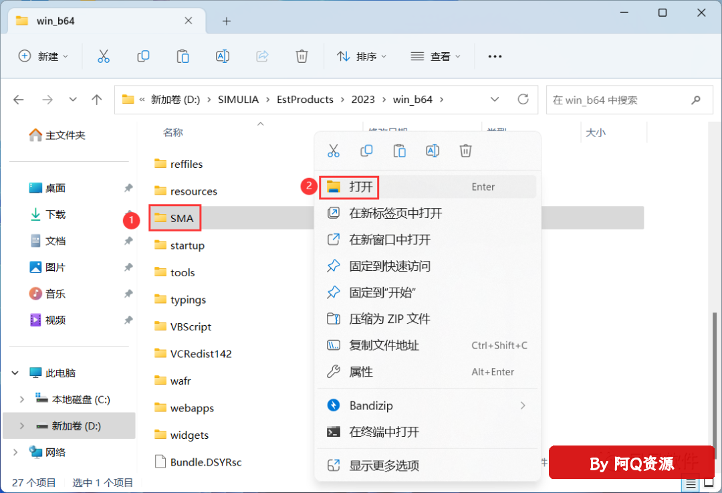Open the 查看 view dropdown
722x493 pixels.
tap(435, 57)
